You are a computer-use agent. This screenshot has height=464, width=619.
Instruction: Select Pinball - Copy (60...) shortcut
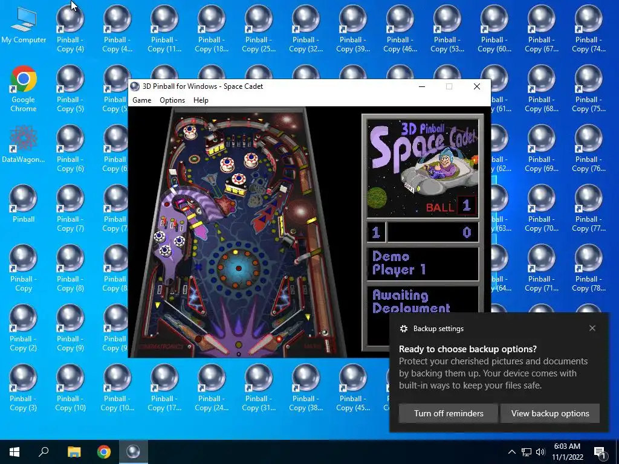point(494,29)
